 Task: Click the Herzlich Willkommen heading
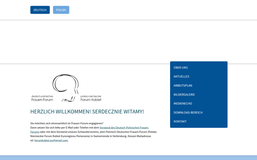coord(87,112)
